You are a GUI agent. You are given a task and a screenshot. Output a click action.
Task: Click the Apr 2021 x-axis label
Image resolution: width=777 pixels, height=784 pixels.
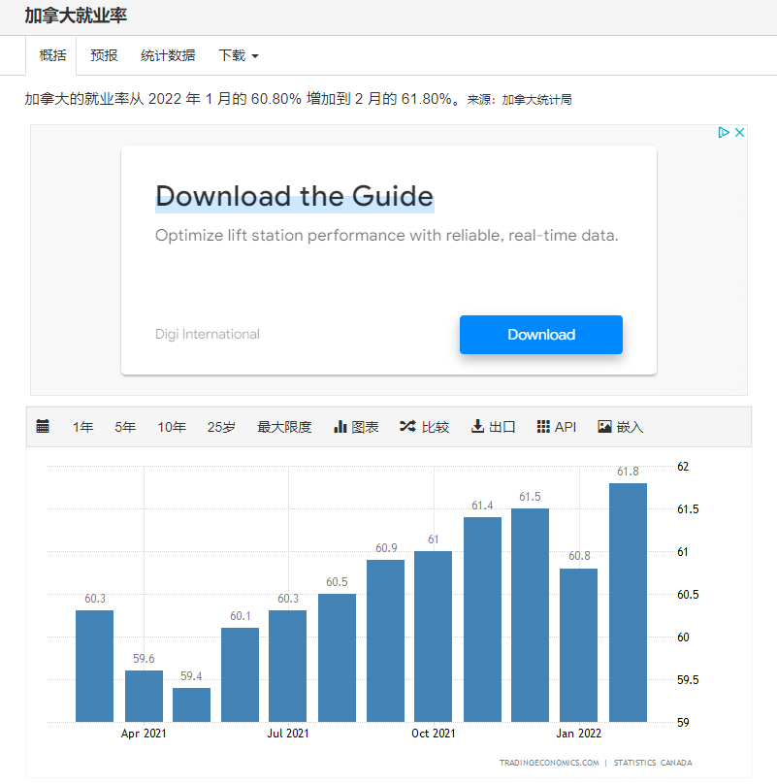click(x=144, y=734)
